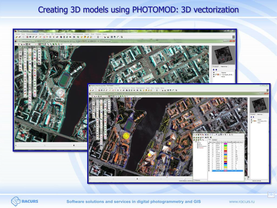Open the Растры menu in the back window
Image resolution: width=277 pixels, height=208 pixels.
coord(69,34)
